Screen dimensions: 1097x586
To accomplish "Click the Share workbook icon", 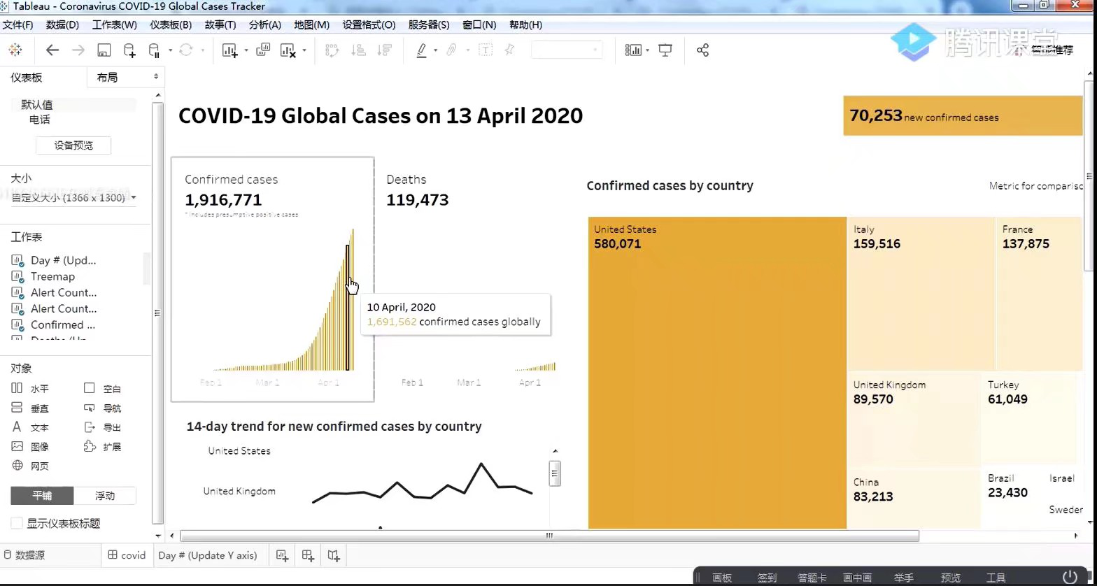I will click(703, 50).
